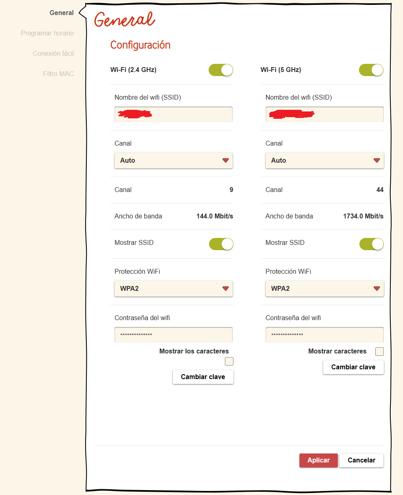Open the 5 GHz Canal Auto dropdown
Screen dimensions: 403x495
tap(325, 160)
